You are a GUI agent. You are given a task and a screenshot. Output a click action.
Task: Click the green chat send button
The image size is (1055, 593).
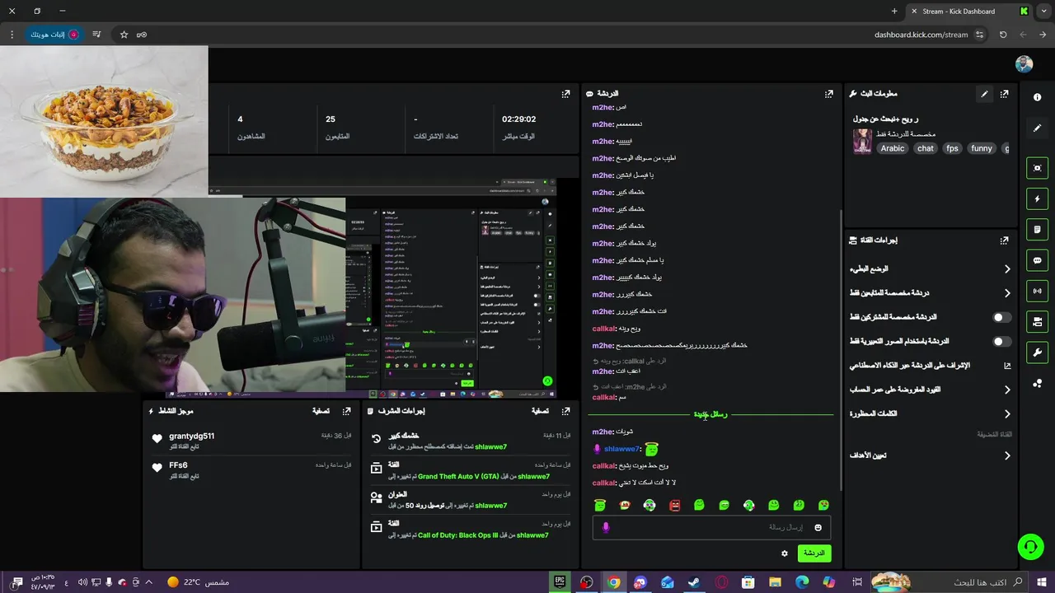point(814,553)
